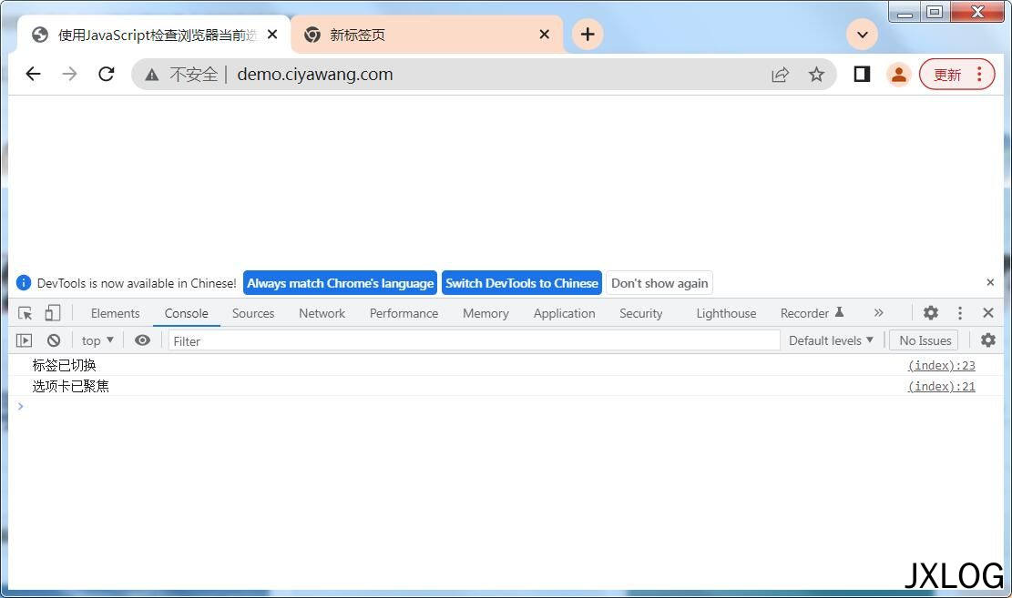The height and width of the screenshot is (598, 1012).
Task: Open the top JavaScript context dropdown
Action: point(97,340)
